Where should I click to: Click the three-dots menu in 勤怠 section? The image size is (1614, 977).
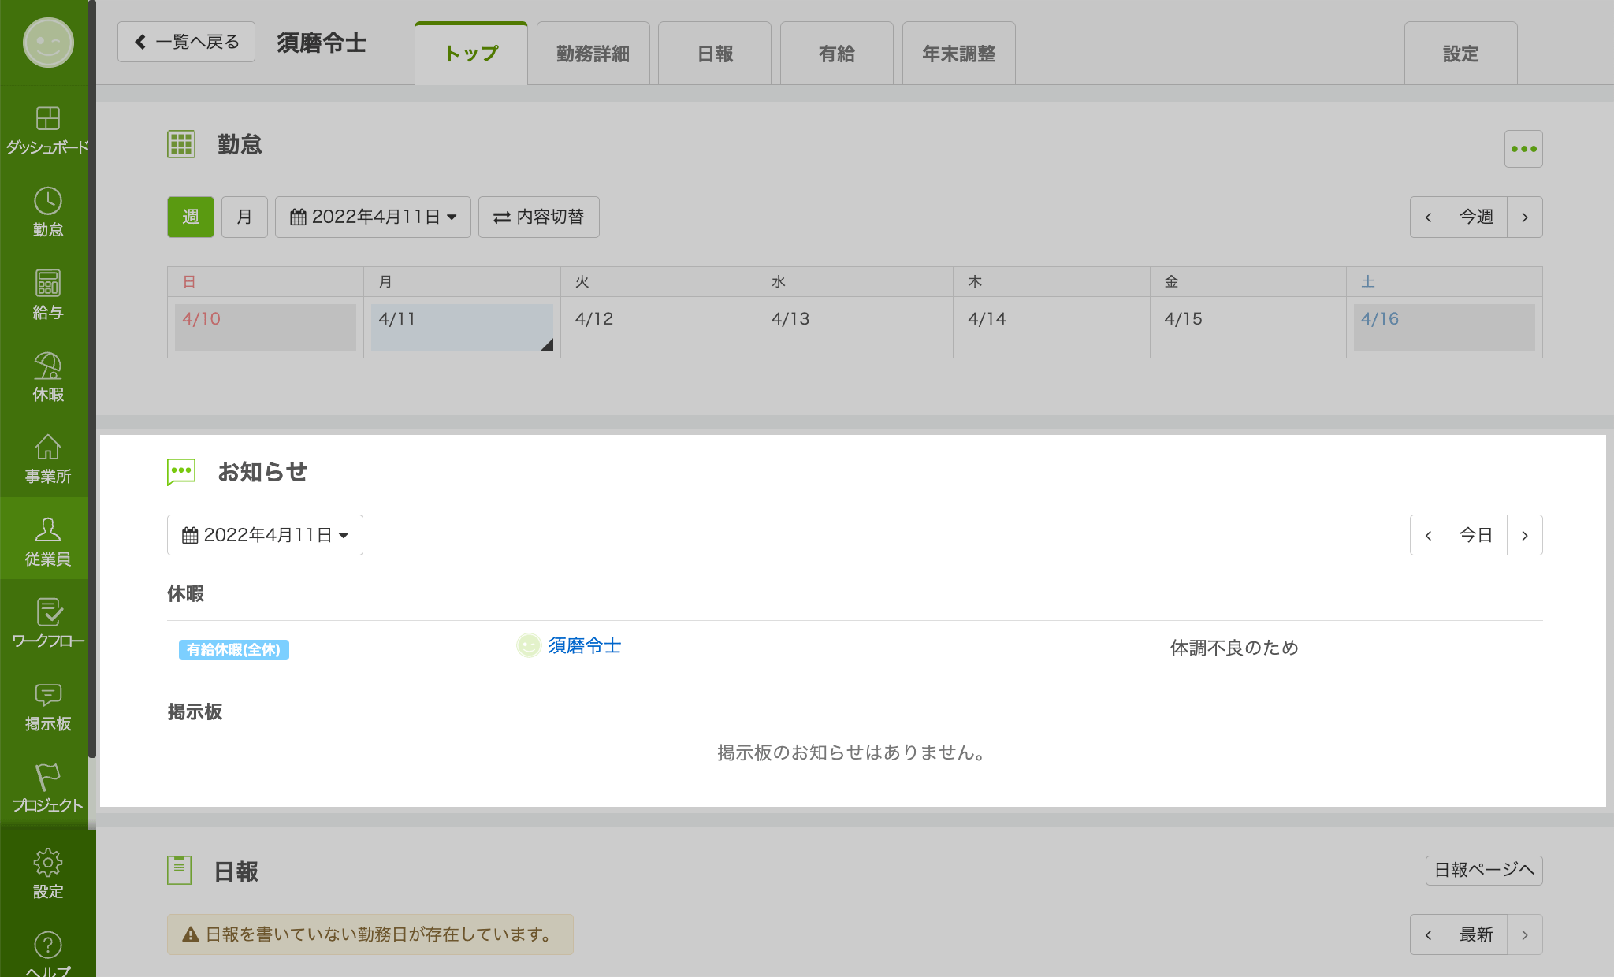(x=1523, y=149)
